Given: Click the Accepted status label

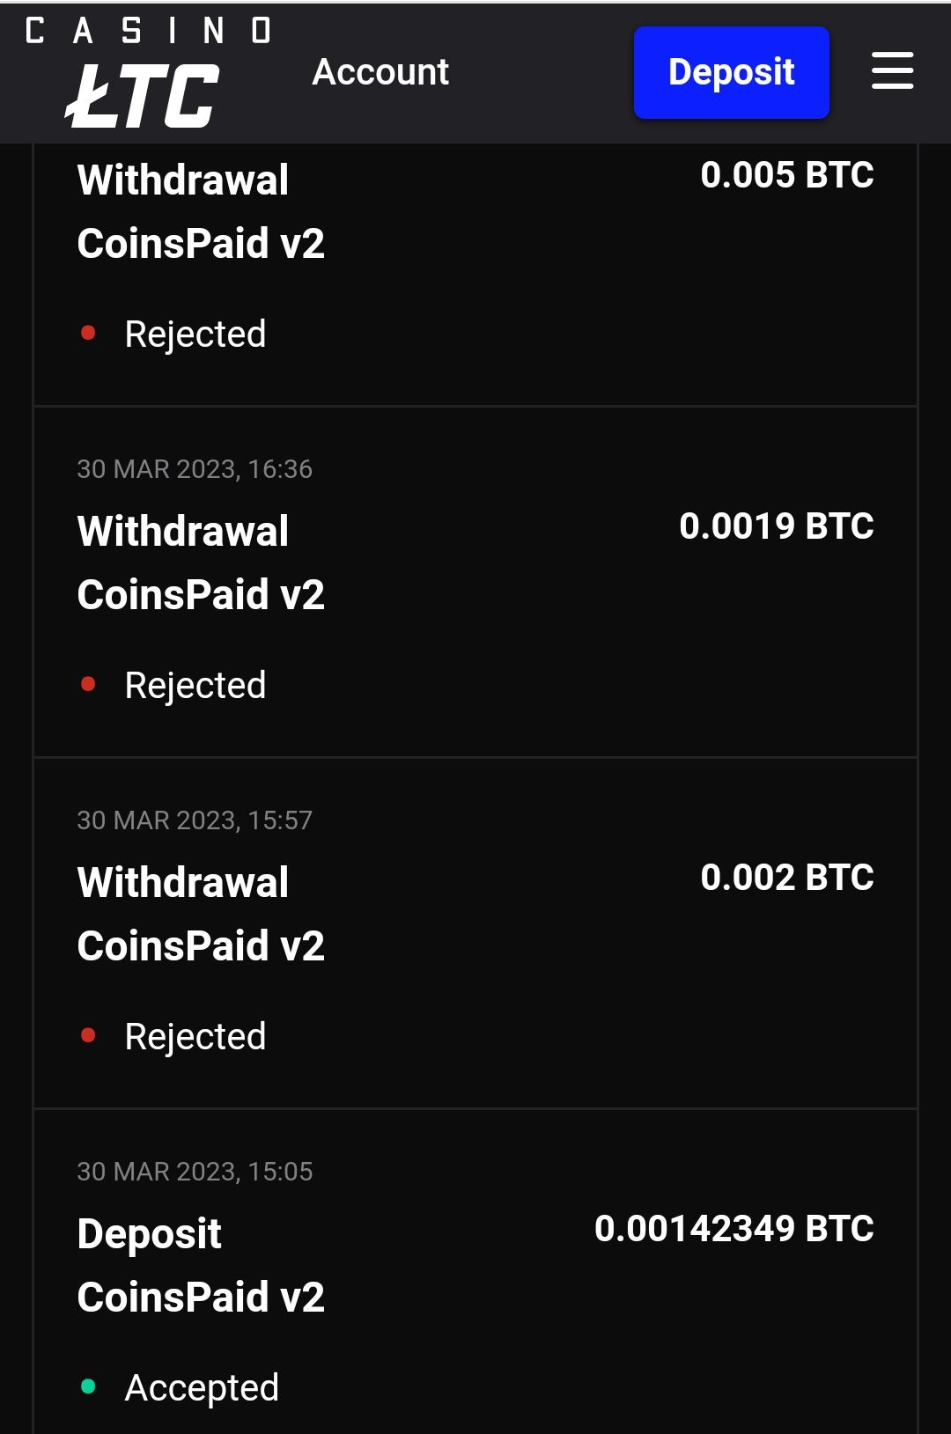Looking at the screenshot, I should (202, 1388).
